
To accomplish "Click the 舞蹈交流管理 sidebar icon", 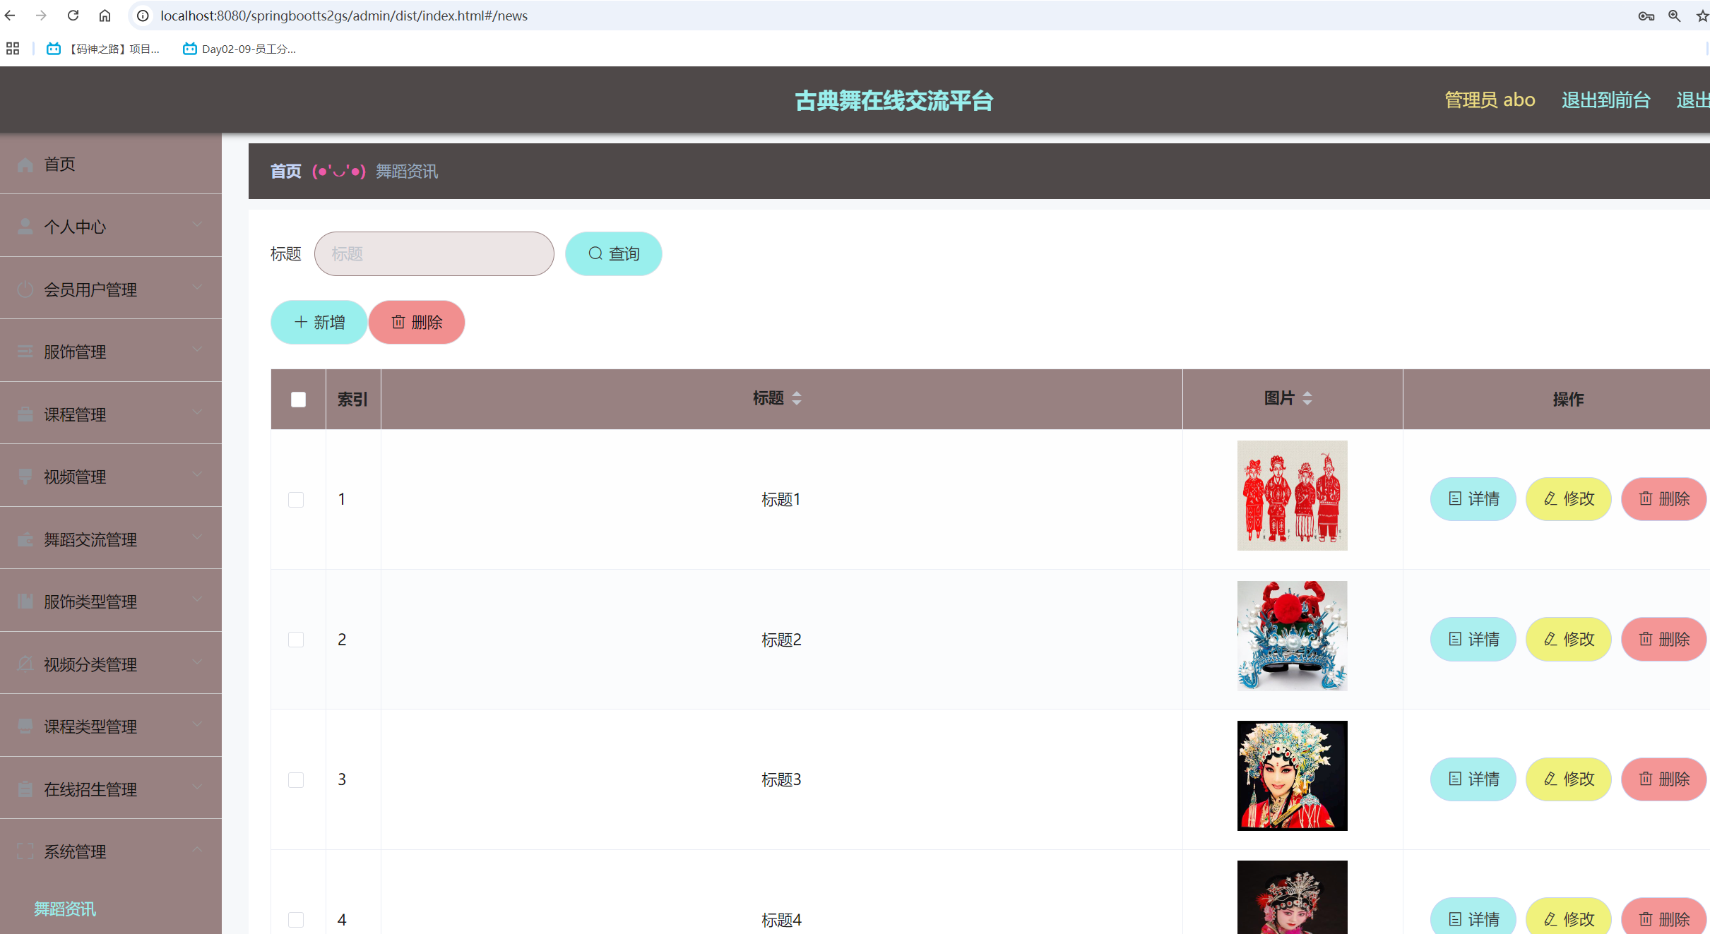I will point(25,539).
